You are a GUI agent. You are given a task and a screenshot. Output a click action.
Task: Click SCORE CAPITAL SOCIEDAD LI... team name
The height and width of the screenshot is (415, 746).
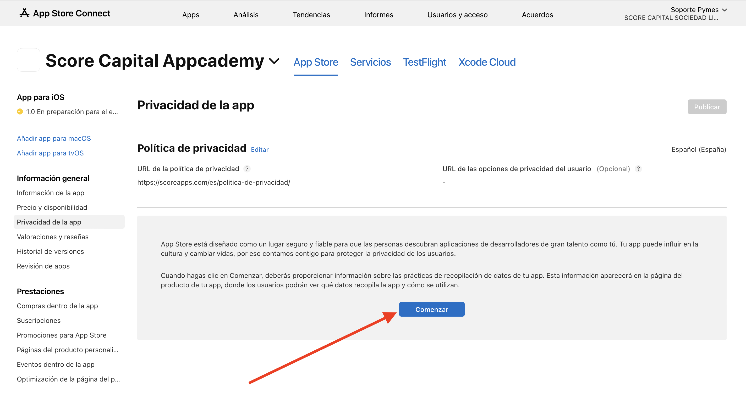[671, 18]
